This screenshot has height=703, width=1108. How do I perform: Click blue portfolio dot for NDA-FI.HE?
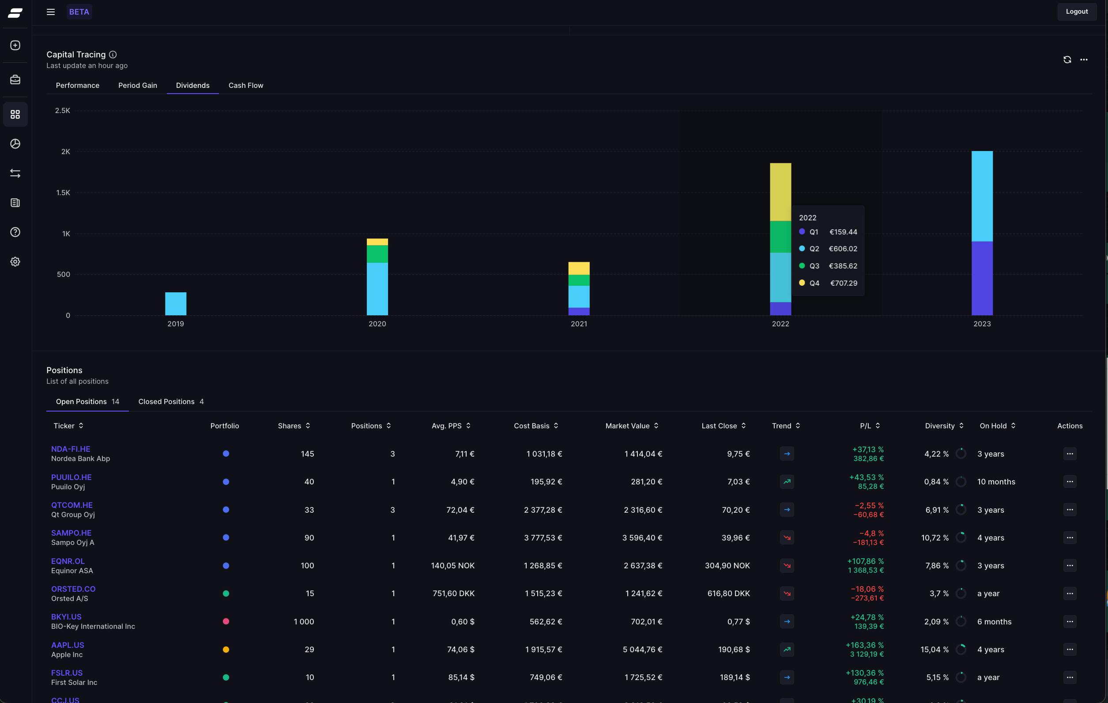coord(226,454)
